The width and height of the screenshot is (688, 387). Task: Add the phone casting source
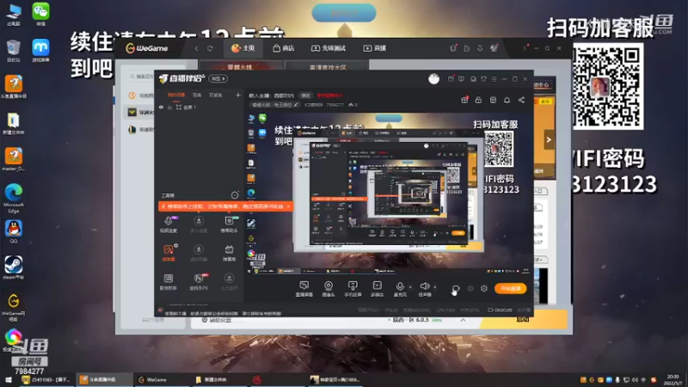(353, 289)
